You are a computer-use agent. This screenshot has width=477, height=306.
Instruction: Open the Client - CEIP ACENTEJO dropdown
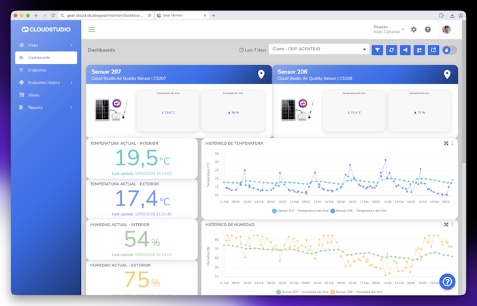319,49
